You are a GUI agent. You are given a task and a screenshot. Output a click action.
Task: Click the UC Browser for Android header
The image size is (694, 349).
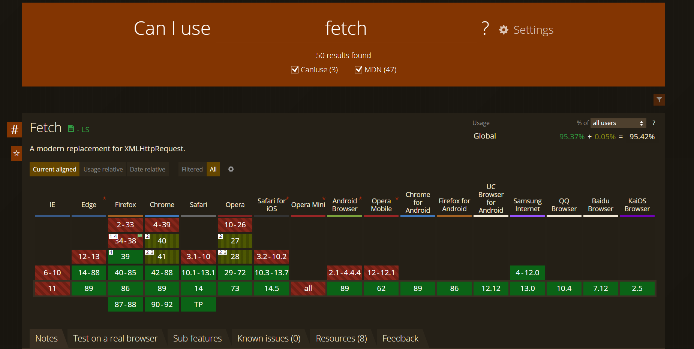[x=491, y=198]
